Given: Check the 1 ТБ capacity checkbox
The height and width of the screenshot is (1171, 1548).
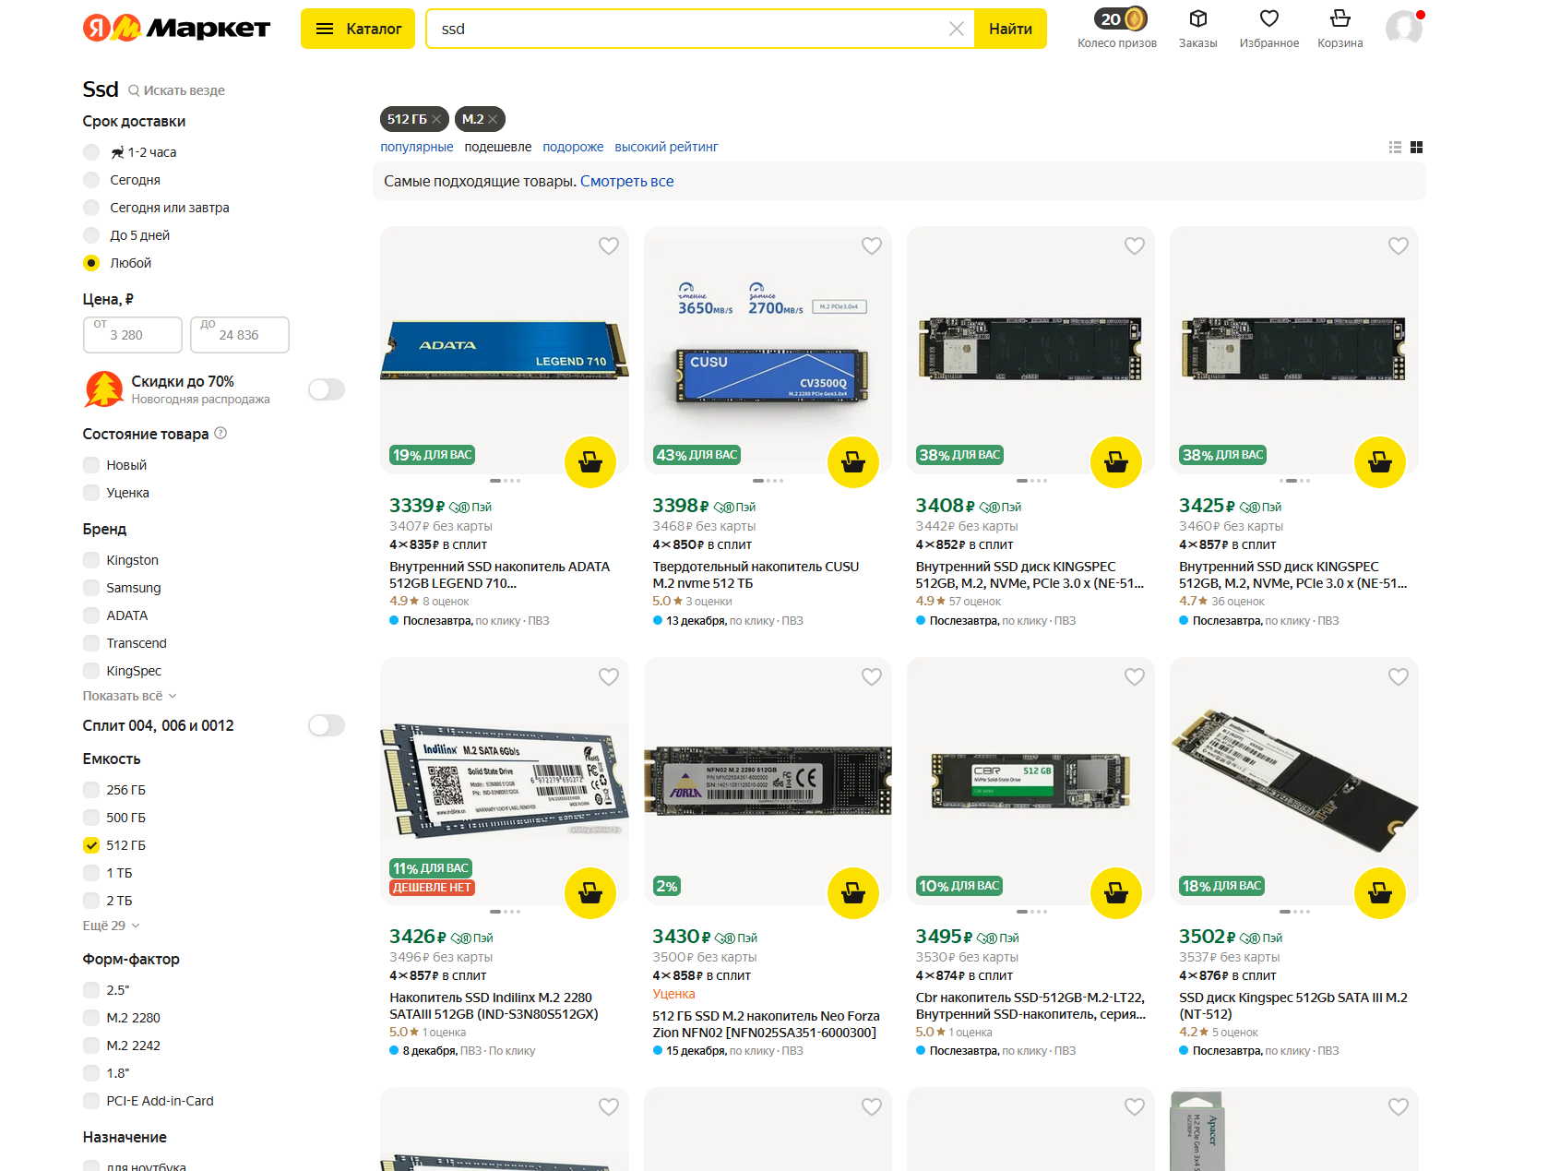Looking at the screenshot, I should pyautogui.click(x=91, y=873).
